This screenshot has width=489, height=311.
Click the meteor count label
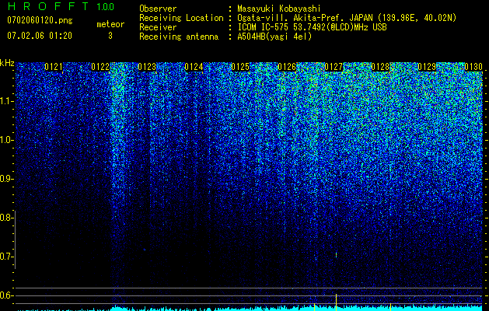click(110, 24)
